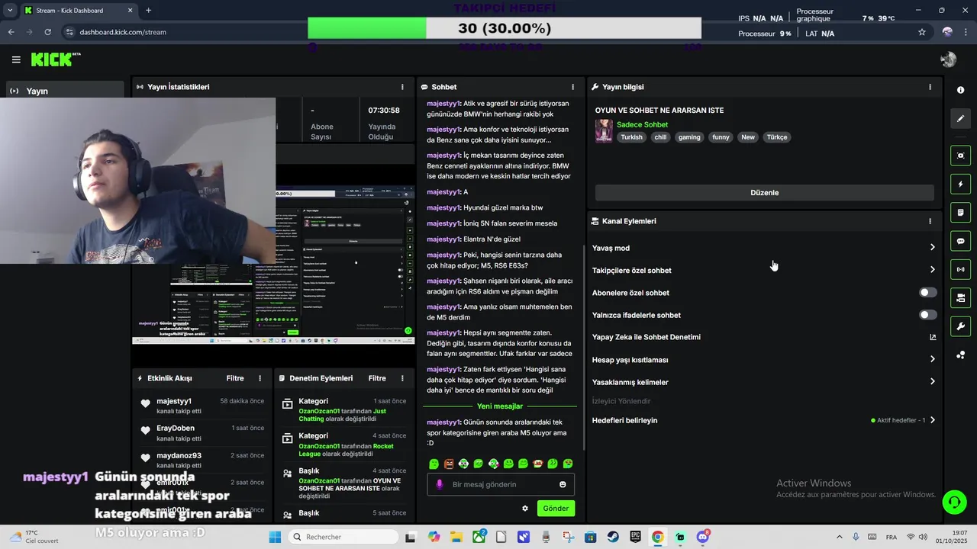Toggle the lightning activity feed icon

coord(960,185)
